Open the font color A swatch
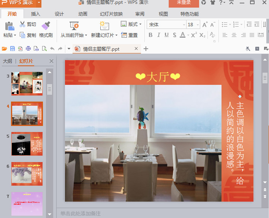 coord(183,35)
